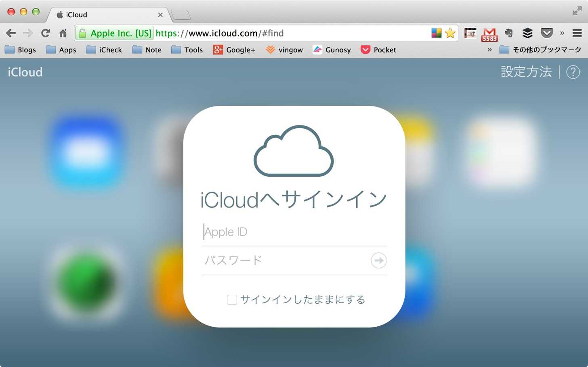Image resolution: width=588 pixels, height=367 pixels.
Task: Open the Chrome hamburger menu
Action: point(577,33)
